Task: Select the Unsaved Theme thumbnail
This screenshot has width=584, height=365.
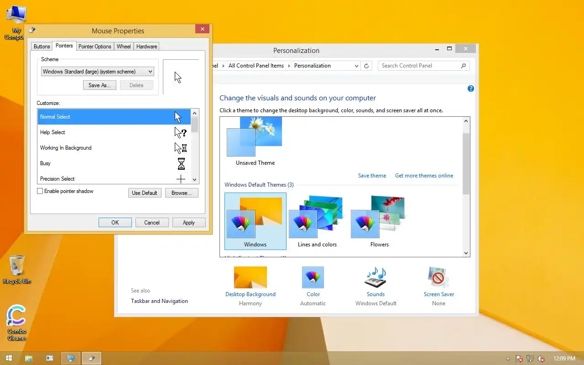Action: pyautogui.click(x=255, y=141)
